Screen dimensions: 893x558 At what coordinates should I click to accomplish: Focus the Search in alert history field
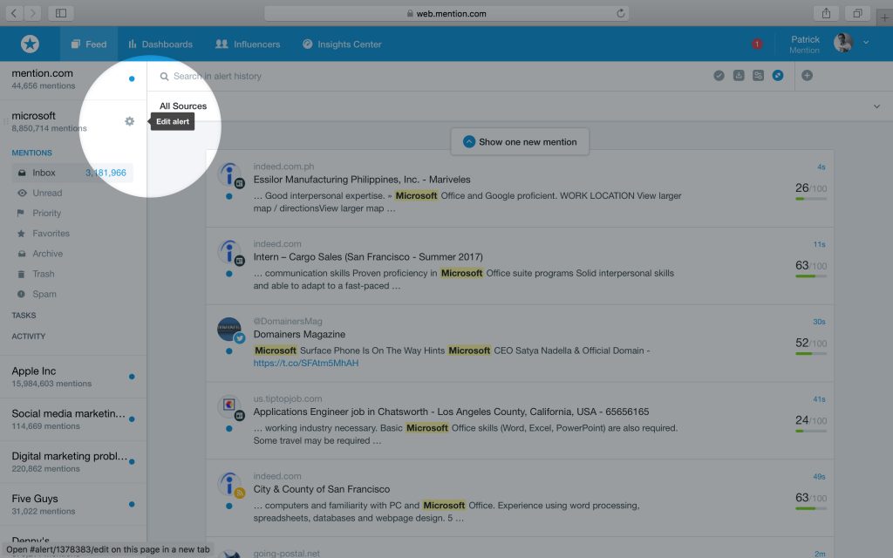pos(217,77)
